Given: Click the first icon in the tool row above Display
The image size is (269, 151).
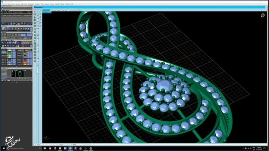Looking at the screenshot, I should pos(2,23).
